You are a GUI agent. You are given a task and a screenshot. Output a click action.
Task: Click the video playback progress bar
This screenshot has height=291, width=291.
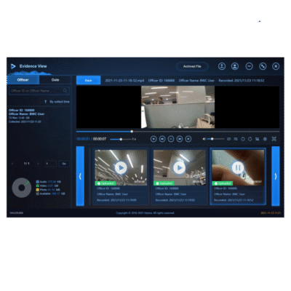point(178,132)
